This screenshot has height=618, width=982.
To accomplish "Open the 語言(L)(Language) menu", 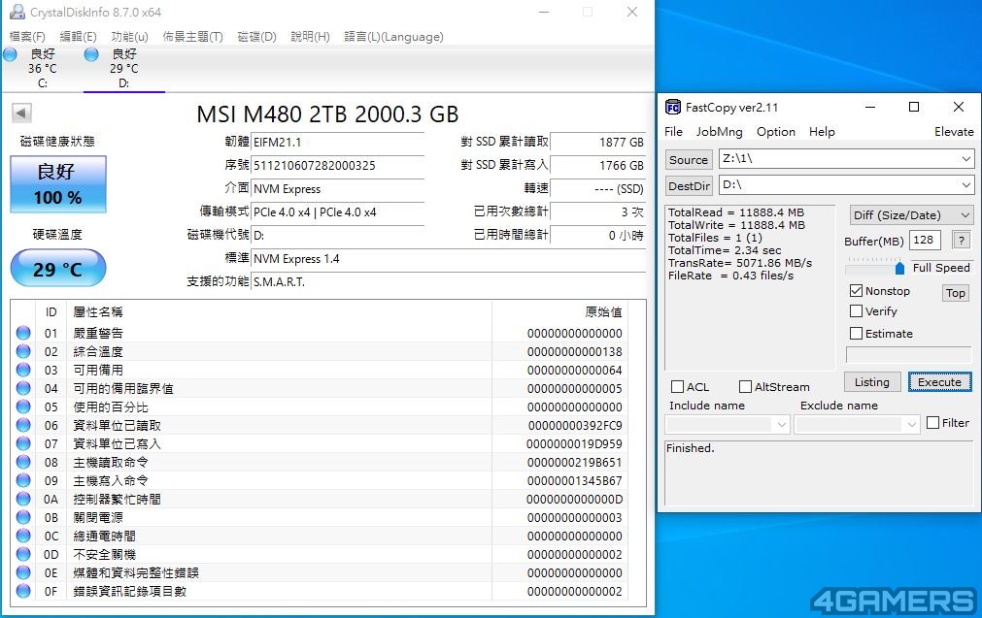I will click(x=394, y=37).
